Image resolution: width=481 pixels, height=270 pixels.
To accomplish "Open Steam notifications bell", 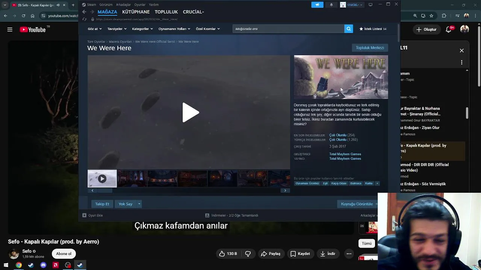I will 331,4.
